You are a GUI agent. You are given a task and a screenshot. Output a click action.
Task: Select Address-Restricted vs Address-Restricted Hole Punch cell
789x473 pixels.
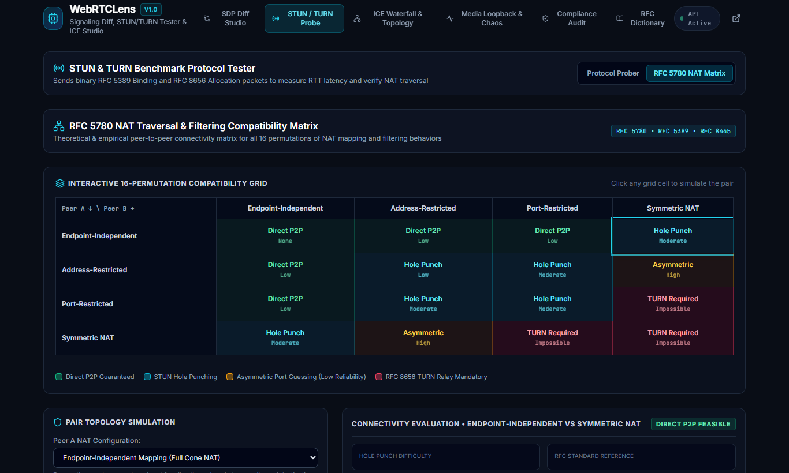point(423,270)
